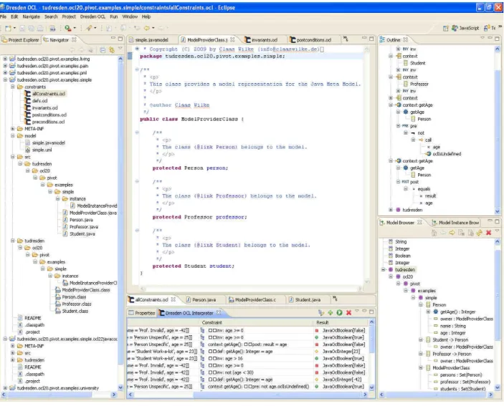Open the Navigate menu

tap(31, 16)
